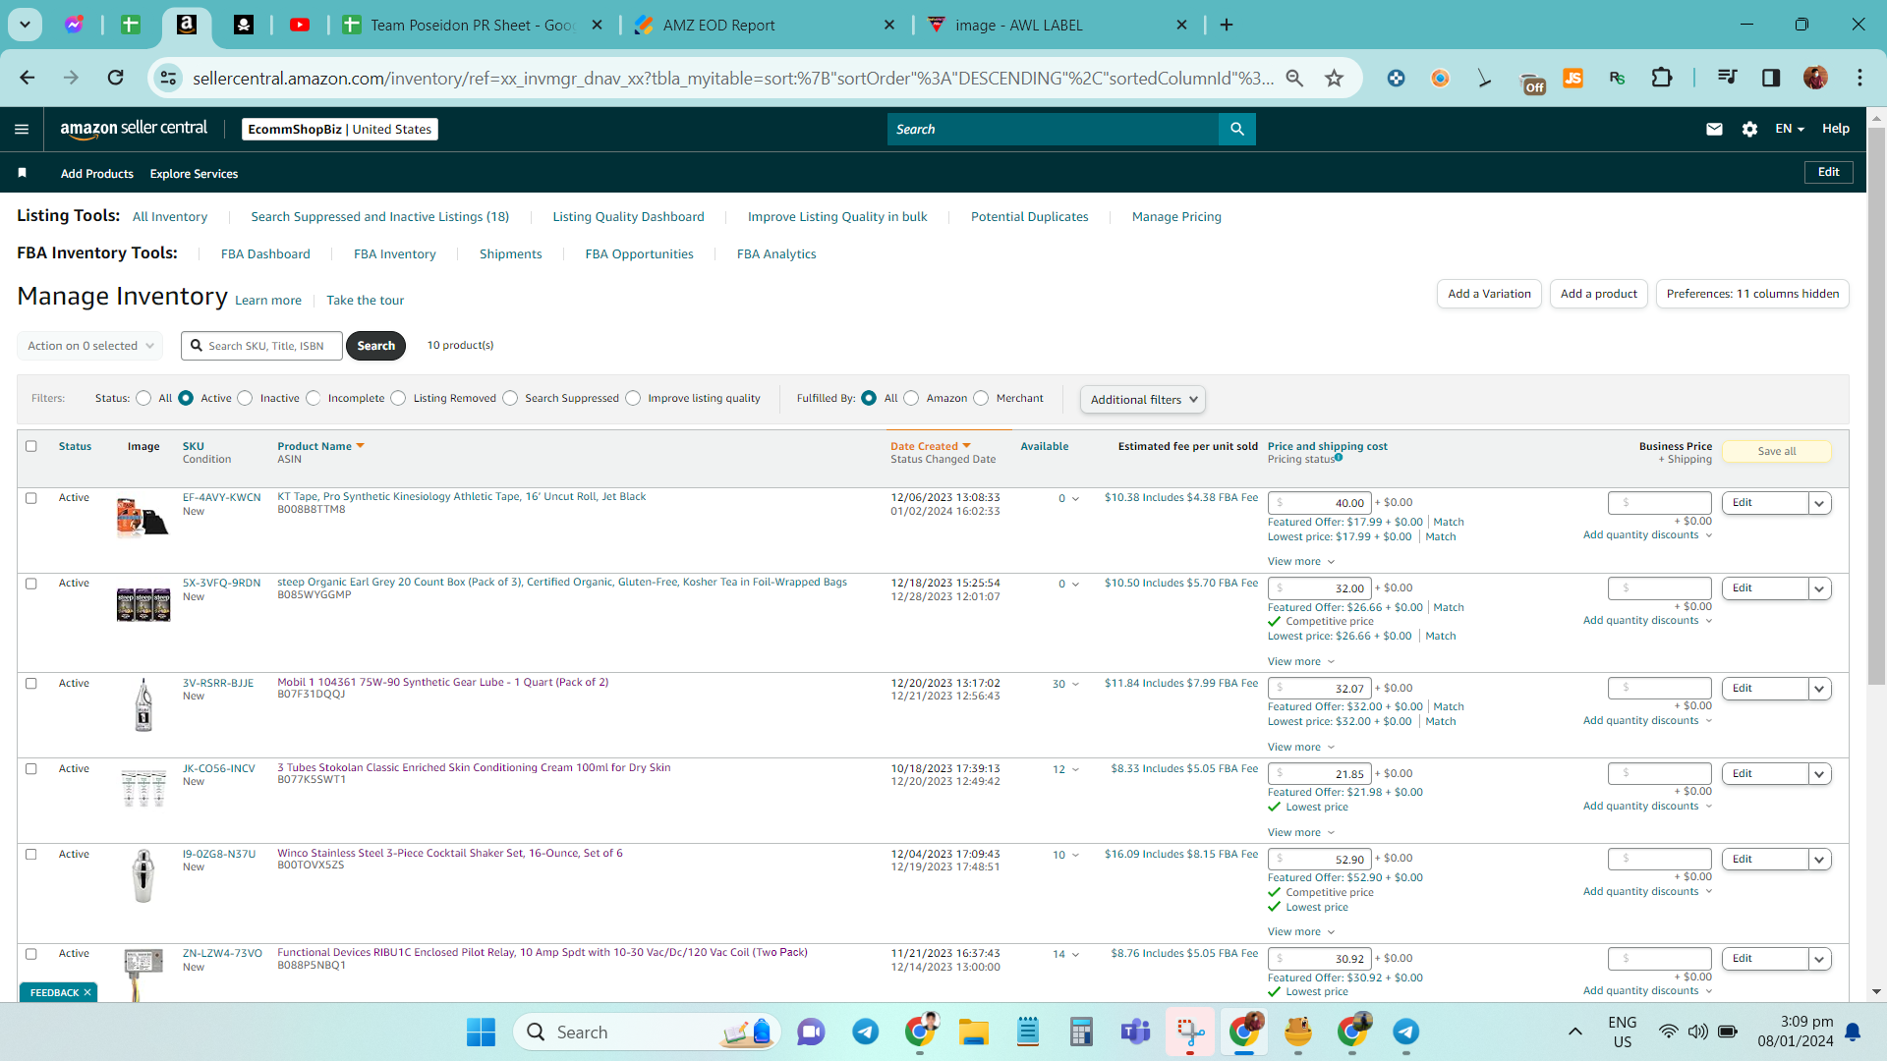
Task: Open Preferences: 11 columns hidden
Action: tap(1752, 294)
